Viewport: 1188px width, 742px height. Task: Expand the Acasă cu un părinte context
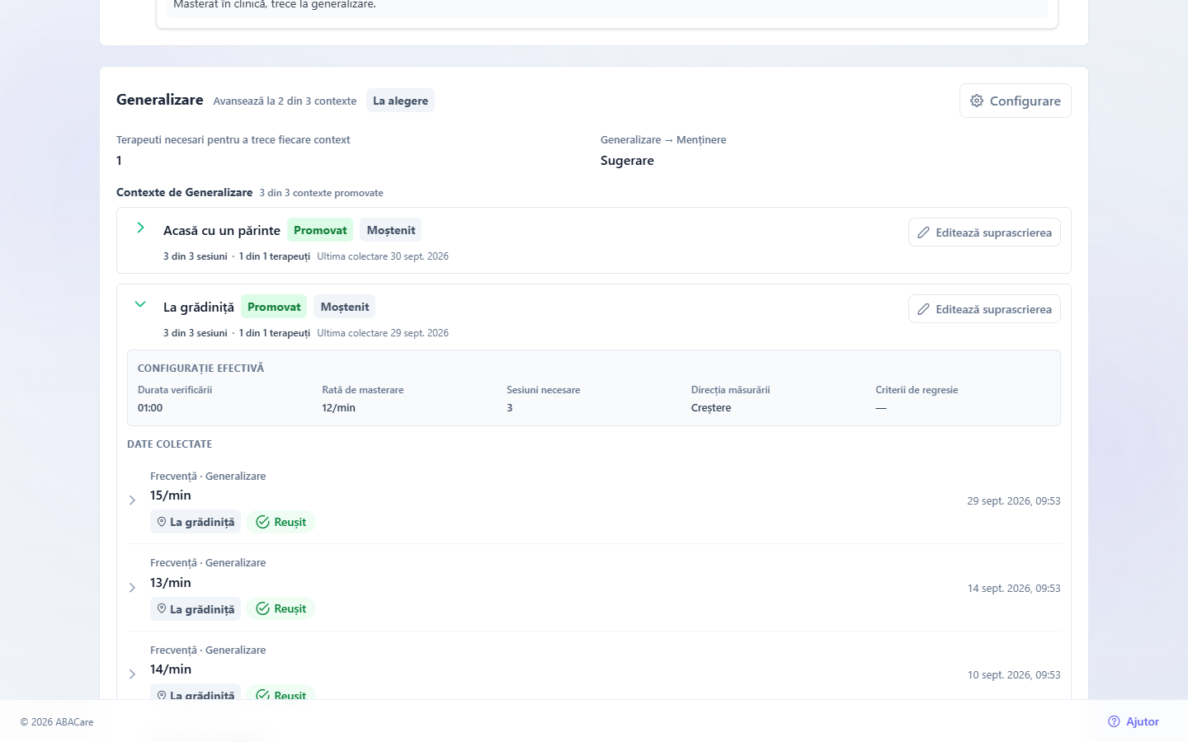tap(140, 228)
